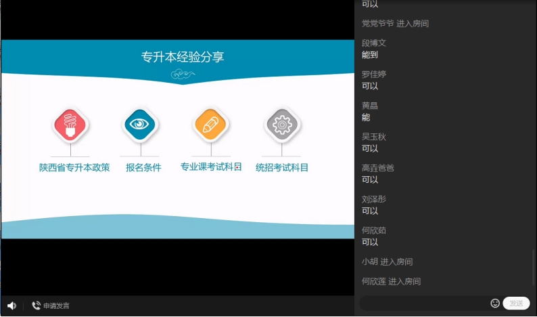Click the 申请发言 request-to-speak button
Image resolution: width=537 pixels, height=317 pixels.
(51, 305)
